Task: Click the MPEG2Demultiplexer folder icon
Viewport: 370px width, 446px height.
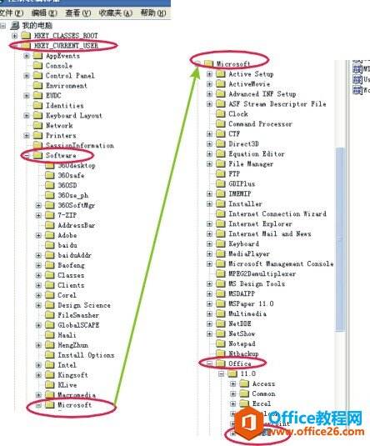Action: (221, 273)
